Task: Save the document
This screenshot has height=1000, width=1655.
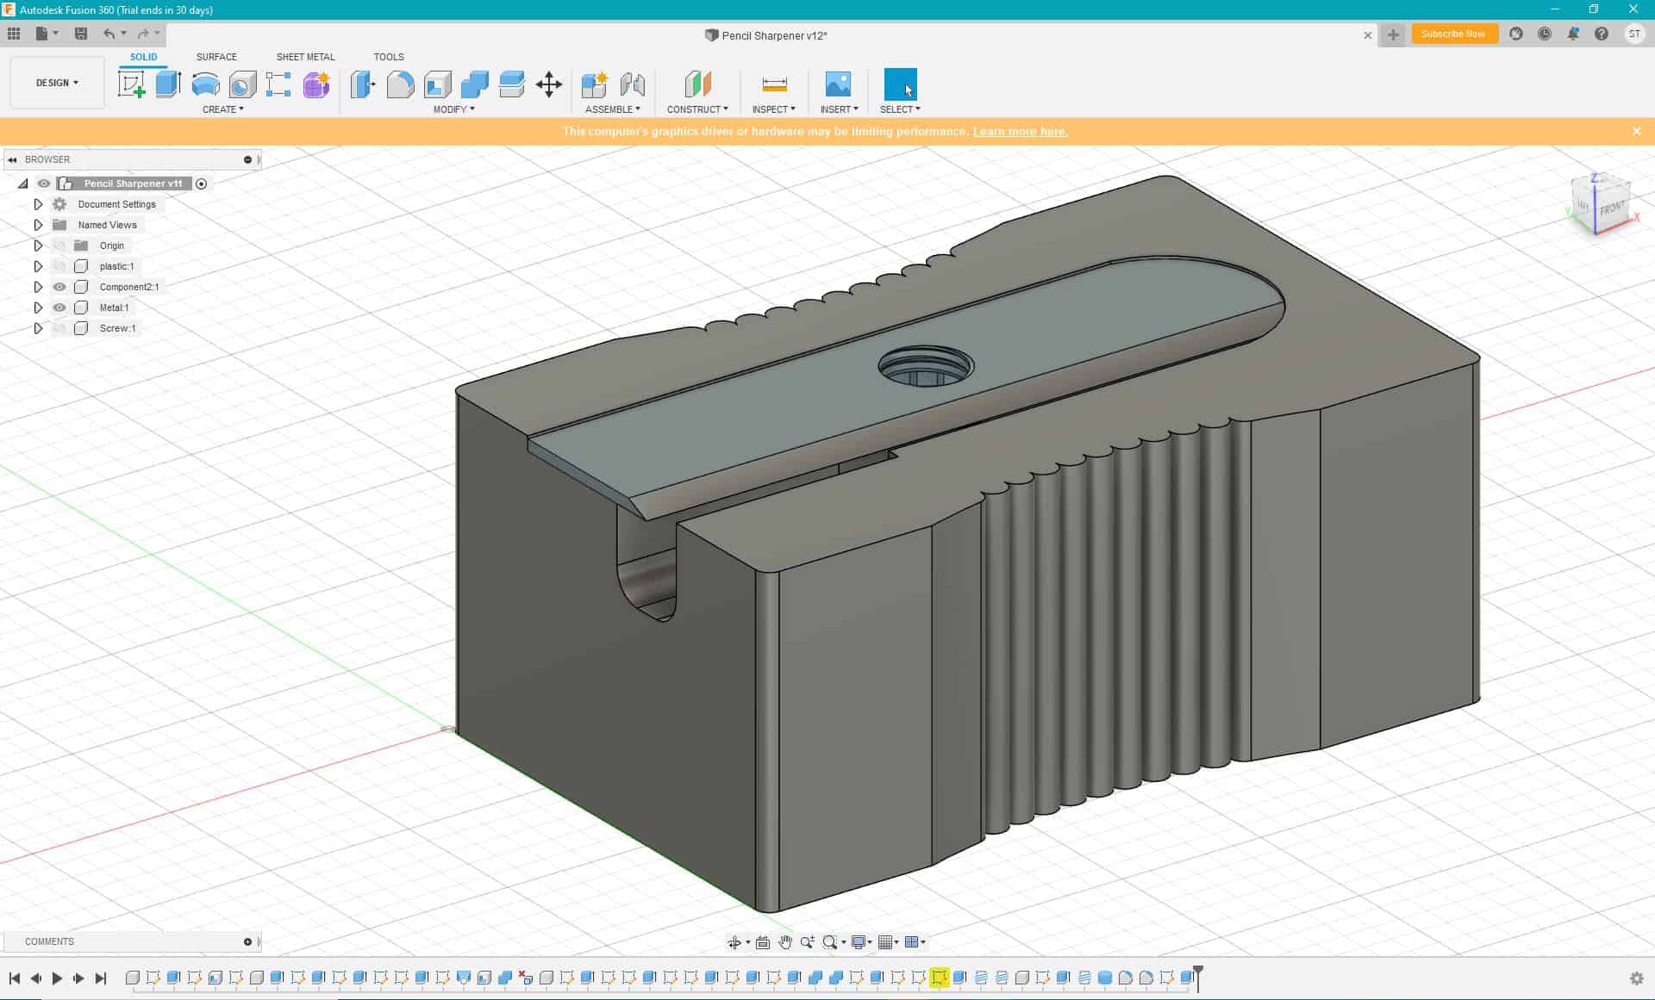Action: coord(81,34)
